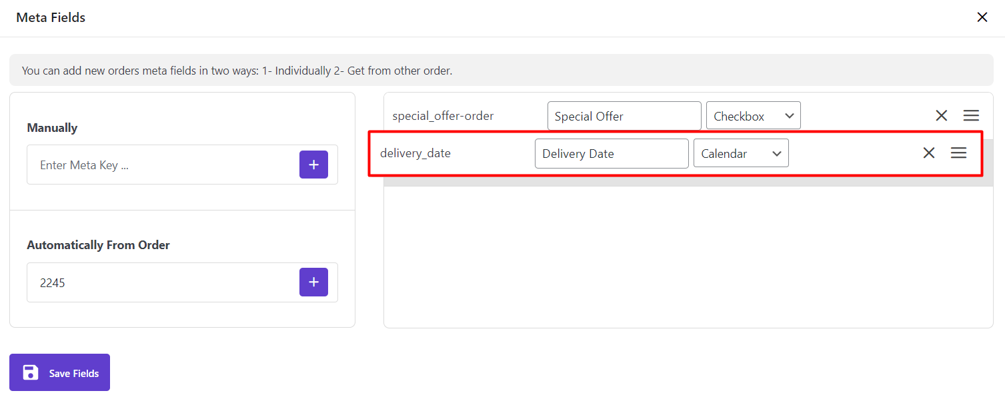Click the Automatically From Order heading

tap(98, 245)
